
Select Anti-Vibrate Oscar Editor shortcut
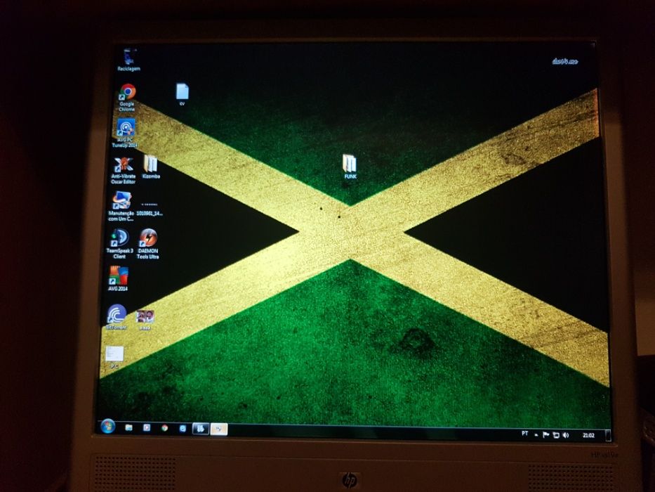124,170
